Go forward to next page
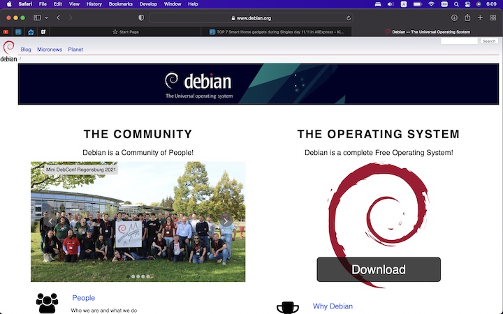The height and width of the screenshot is (314, 503). [71, 17]
